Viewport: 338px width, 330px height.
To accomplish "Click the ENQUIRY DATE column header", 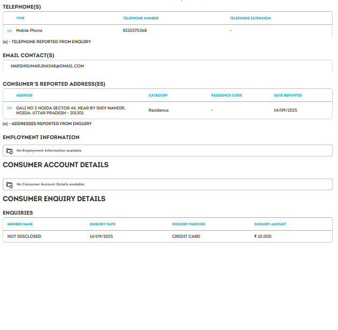I will point(102,224).
